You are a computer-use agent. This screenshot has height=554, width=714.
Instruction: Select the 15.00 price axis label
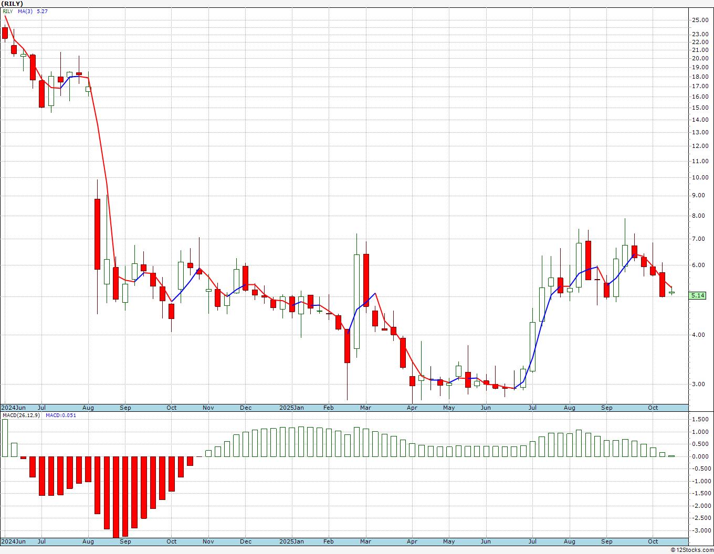pyautogui.click(x=700, y=108)
